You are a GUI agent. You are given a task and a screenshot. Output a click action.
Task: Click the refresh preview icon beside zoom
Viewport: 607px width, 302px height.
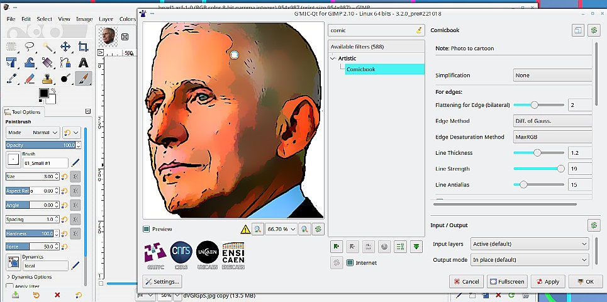318,229
